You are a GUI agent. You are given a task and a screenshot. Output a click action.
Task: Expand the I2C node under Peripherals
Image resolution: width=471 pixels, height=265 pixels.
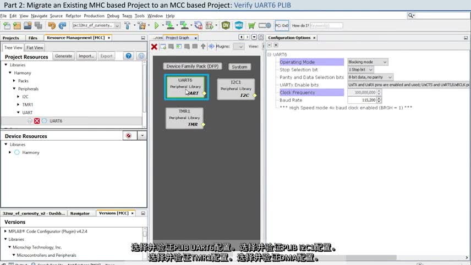[x=18, y=97]
